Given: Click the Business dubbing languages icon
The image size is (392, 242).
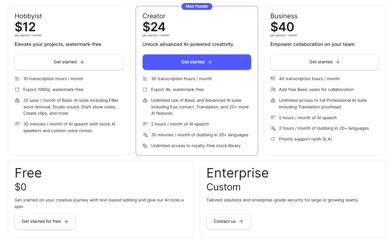Looking at the screenshot, I should tap(273, 128).
